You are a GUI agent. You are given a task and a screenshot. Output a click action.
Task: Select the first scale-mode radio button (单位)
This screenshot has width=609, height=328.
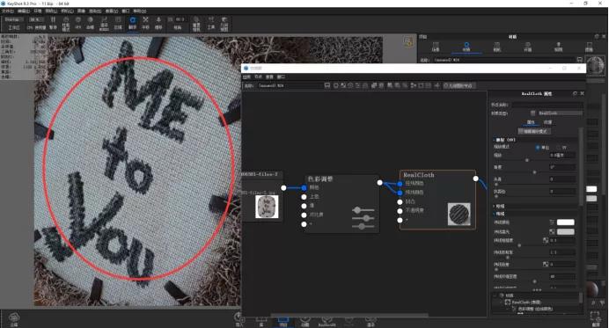(538, 148)
